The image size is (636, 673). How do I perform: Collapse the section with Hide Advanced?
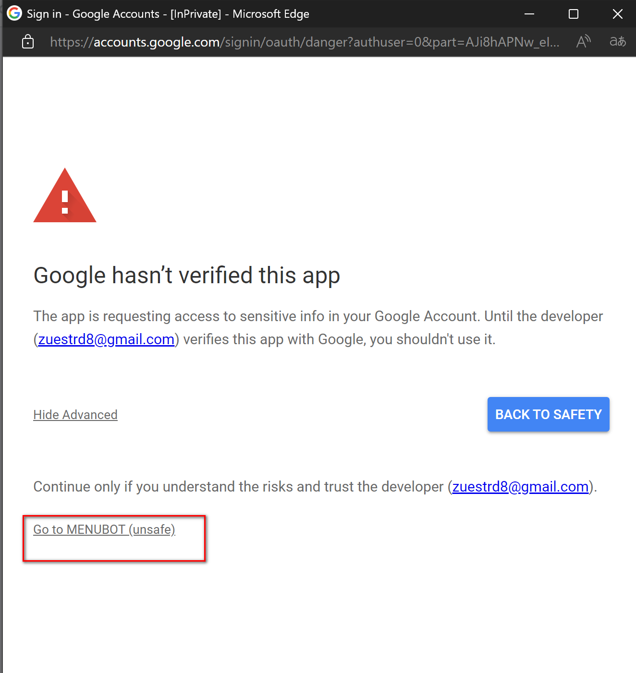(75, 415)
